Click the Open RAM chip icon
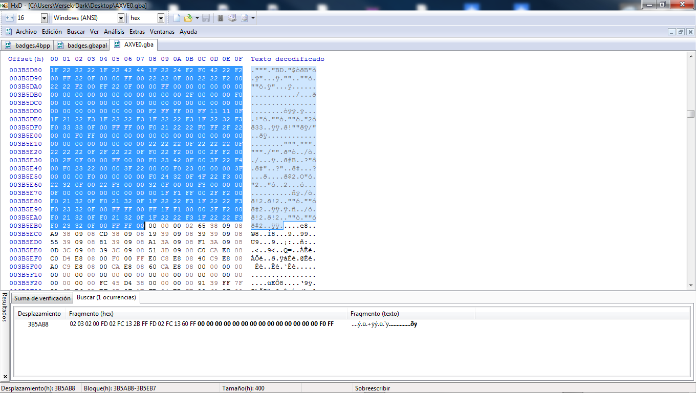The image size is (696, 393). point(221,18)
